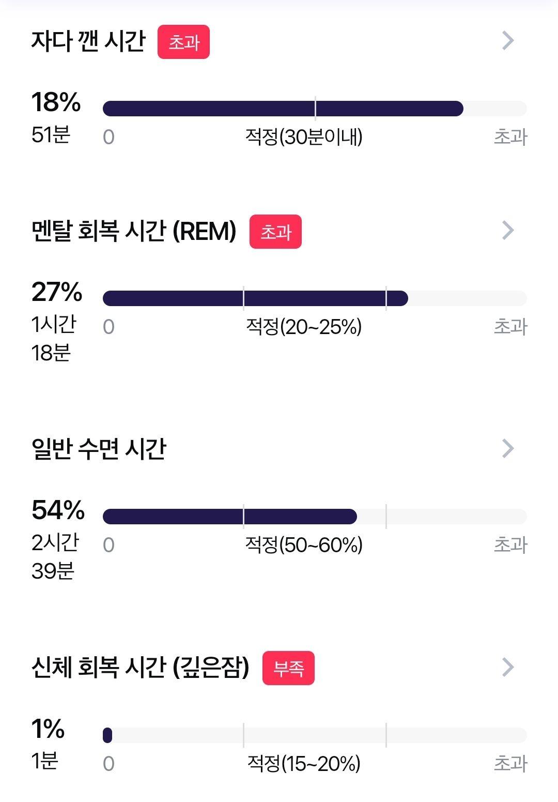Screen dimensions: 558x802
Task: Tap the 적정(20~25%) range label
Action: 304,326
